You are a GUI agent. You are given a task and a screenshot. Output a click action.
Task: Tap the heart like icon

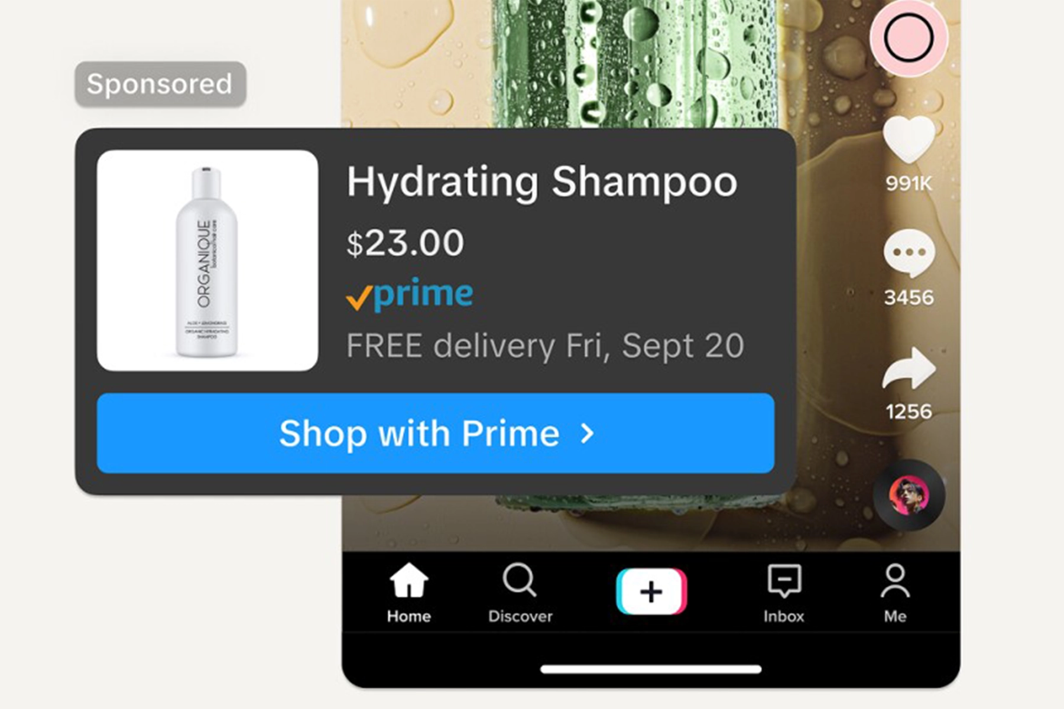point(909,139)
